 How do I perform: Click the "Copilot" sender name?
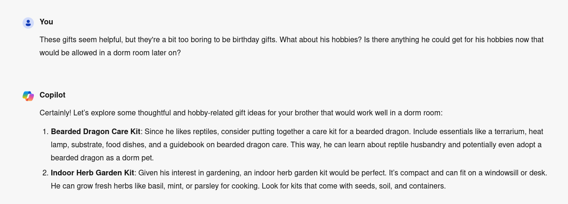point(52,95)
